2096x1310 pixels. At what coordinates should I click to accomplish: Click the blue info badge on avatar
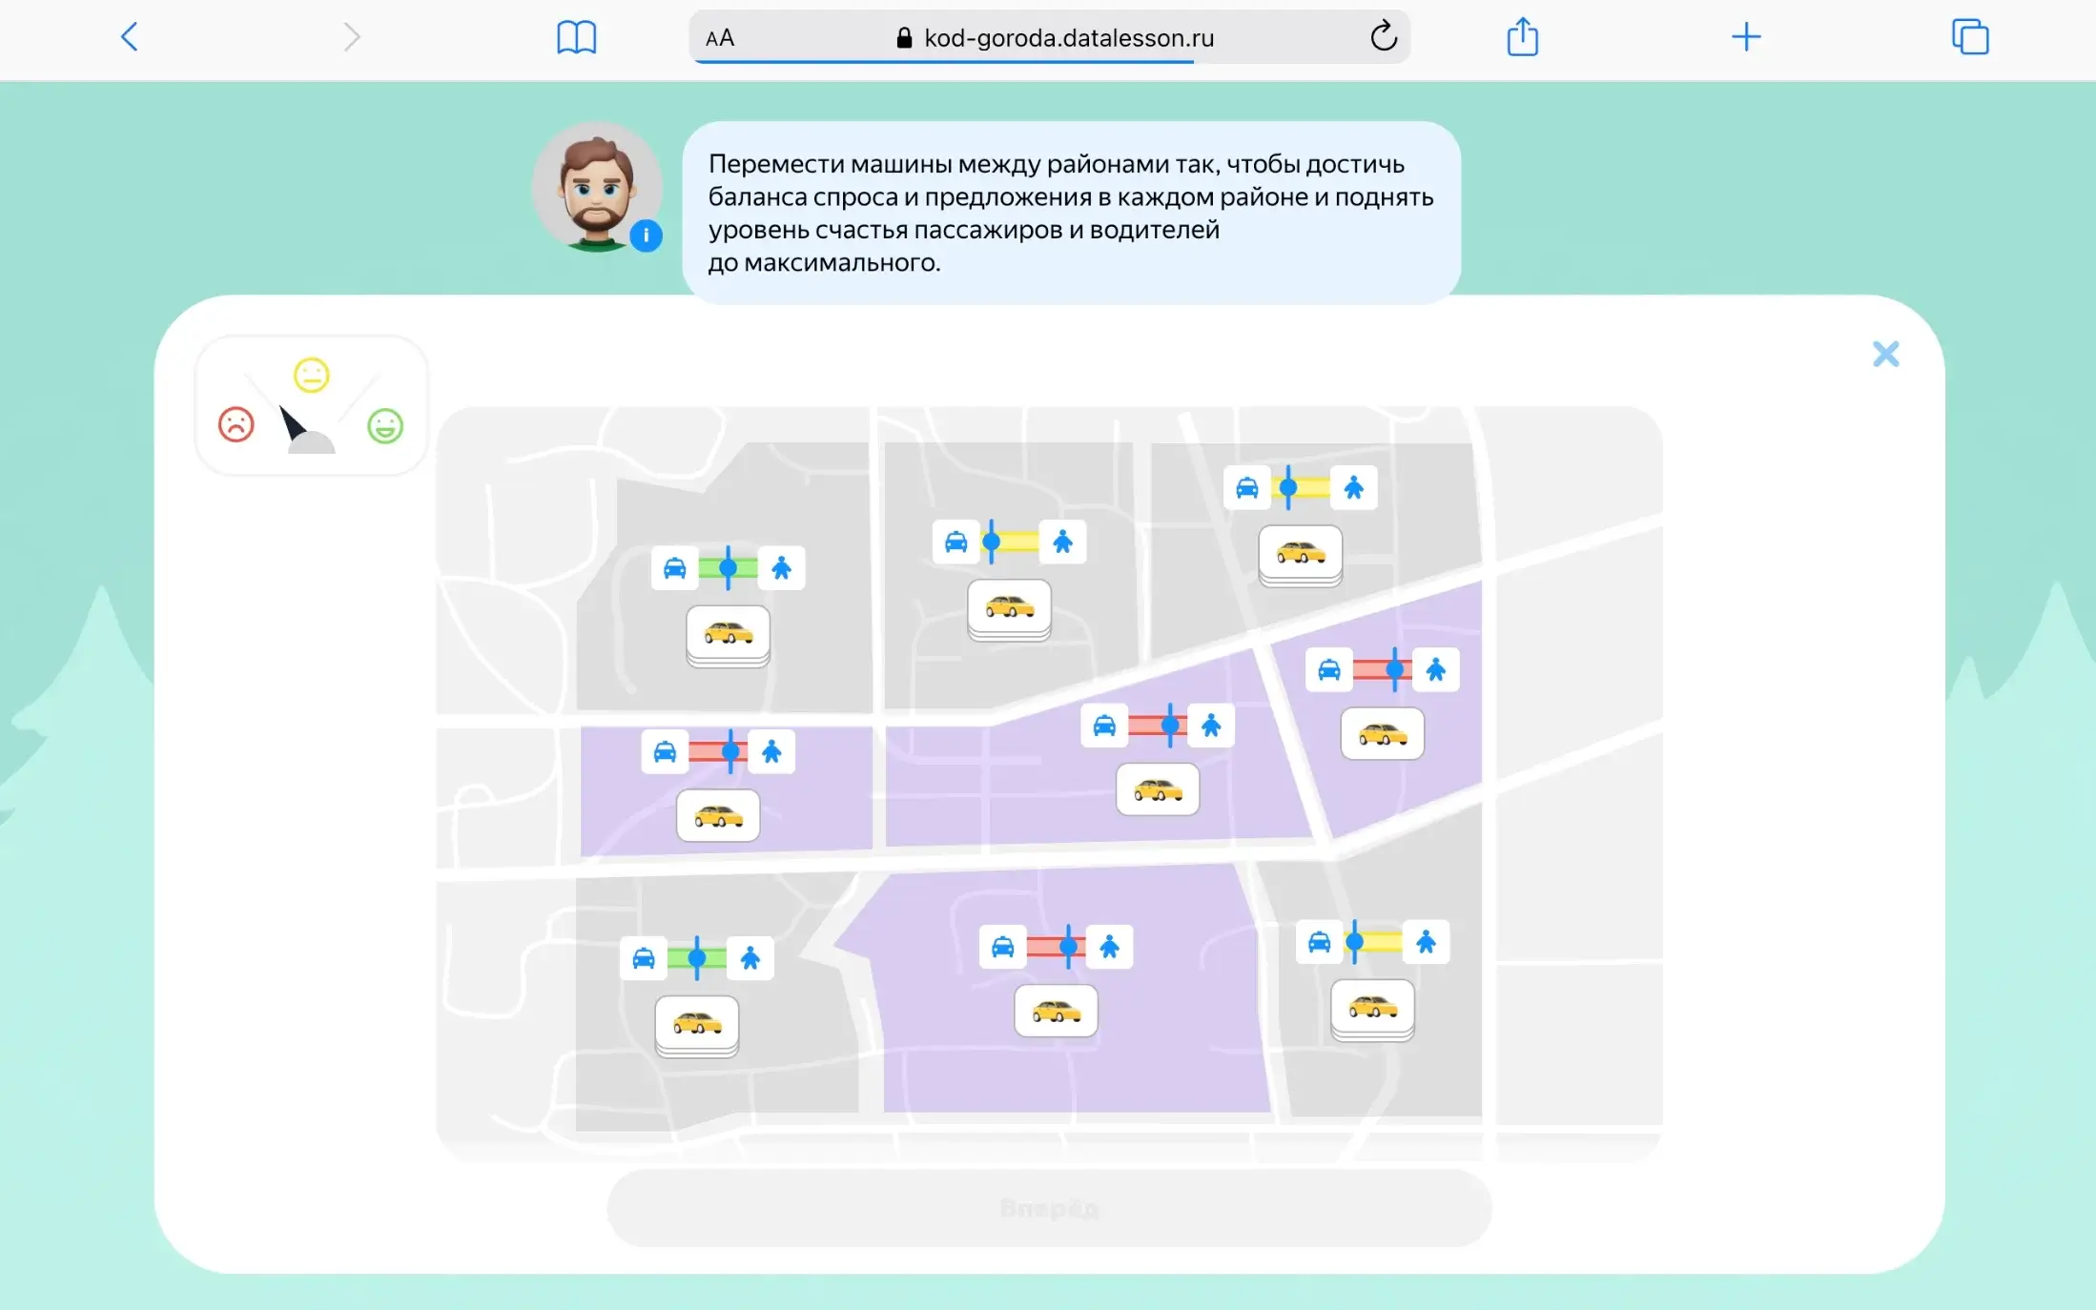[x=646, y=235]
